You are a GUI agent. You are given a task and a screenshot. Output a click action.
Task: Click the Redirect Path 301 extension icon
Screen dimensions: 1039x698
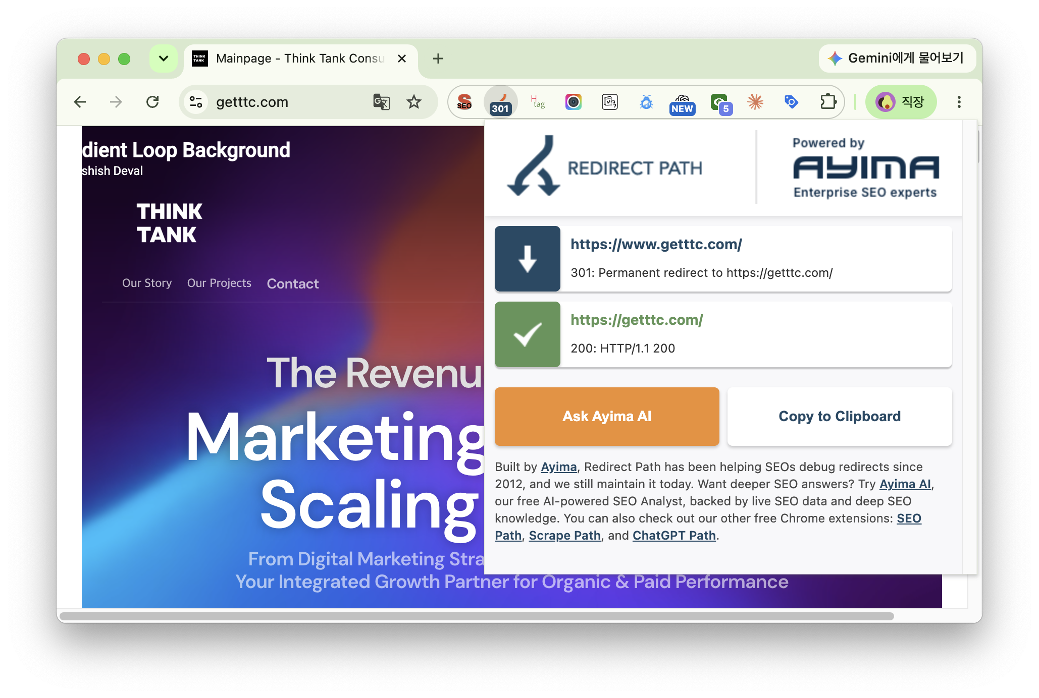tap(500, 102)
